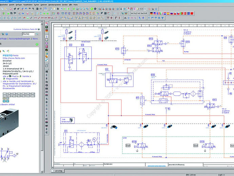Click the German flag icon in vertical toolbar
This screenshot has height=176, width=234.
coord(47,31)
